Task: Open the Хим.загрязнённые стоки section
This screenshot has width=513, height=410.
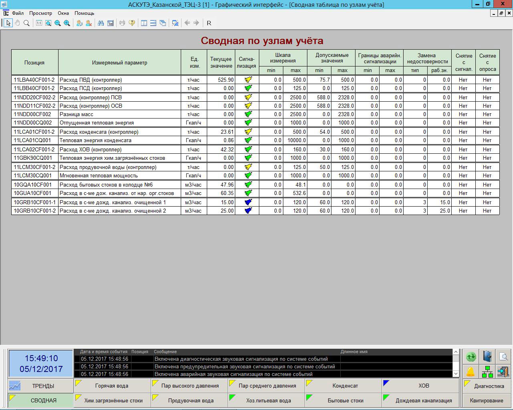Action: point(112,400)
